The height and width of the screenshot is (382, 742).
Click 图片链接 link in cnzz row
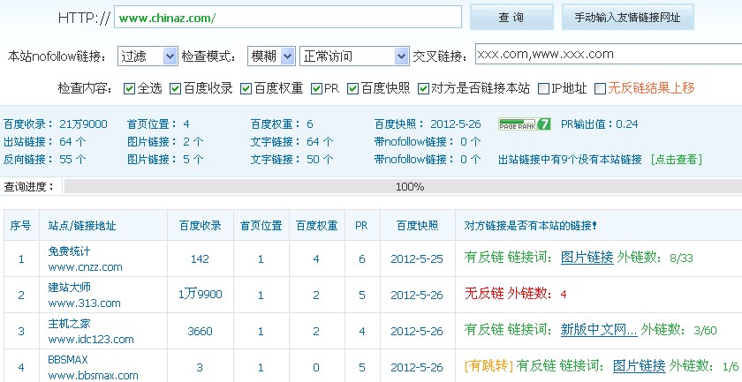click(587, 258)
